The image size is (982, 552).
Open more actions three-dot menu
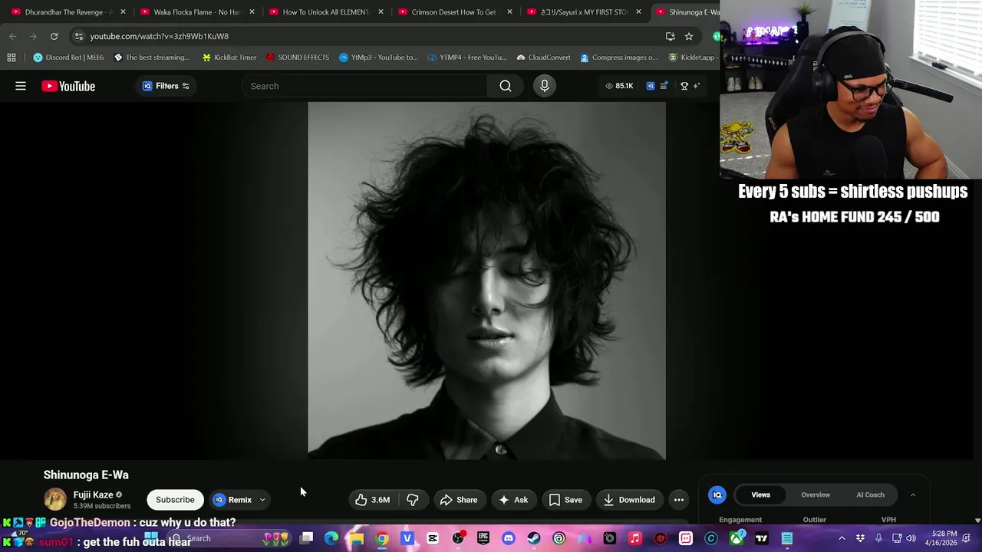[x=679, y=500]
